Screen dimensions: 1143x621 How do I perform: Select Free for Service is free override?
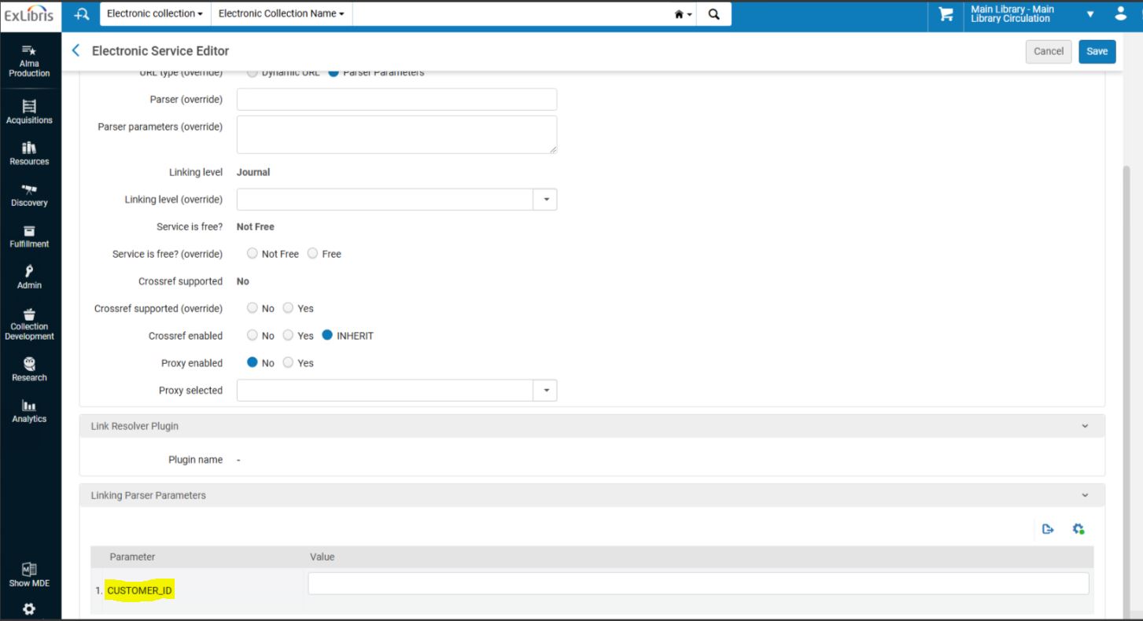coord(313,254)
